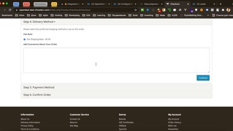This screenshot has height=131, width=233.
Task: Show more bookmarks overflow chevron
Action: click(208, 15)
